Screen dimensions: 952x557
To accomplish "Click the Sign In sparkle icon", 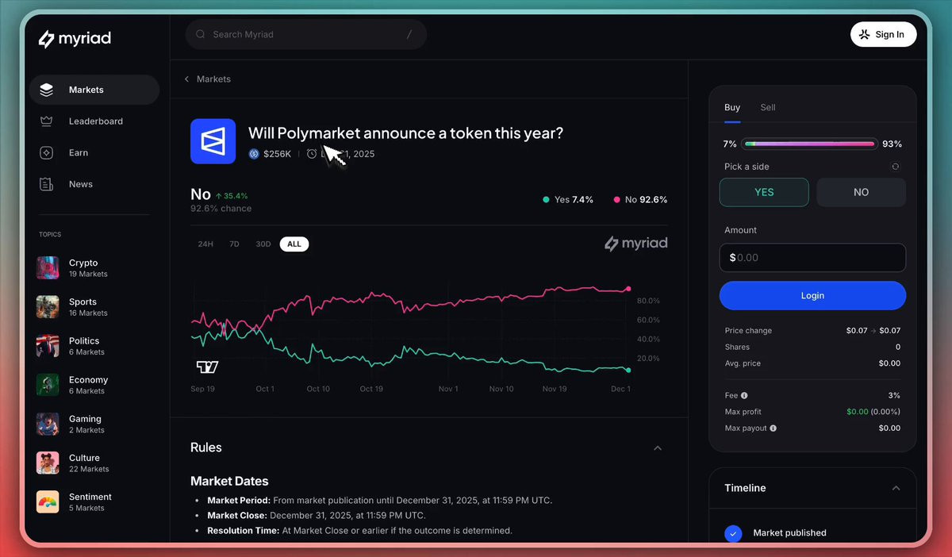I will (864, 34).
